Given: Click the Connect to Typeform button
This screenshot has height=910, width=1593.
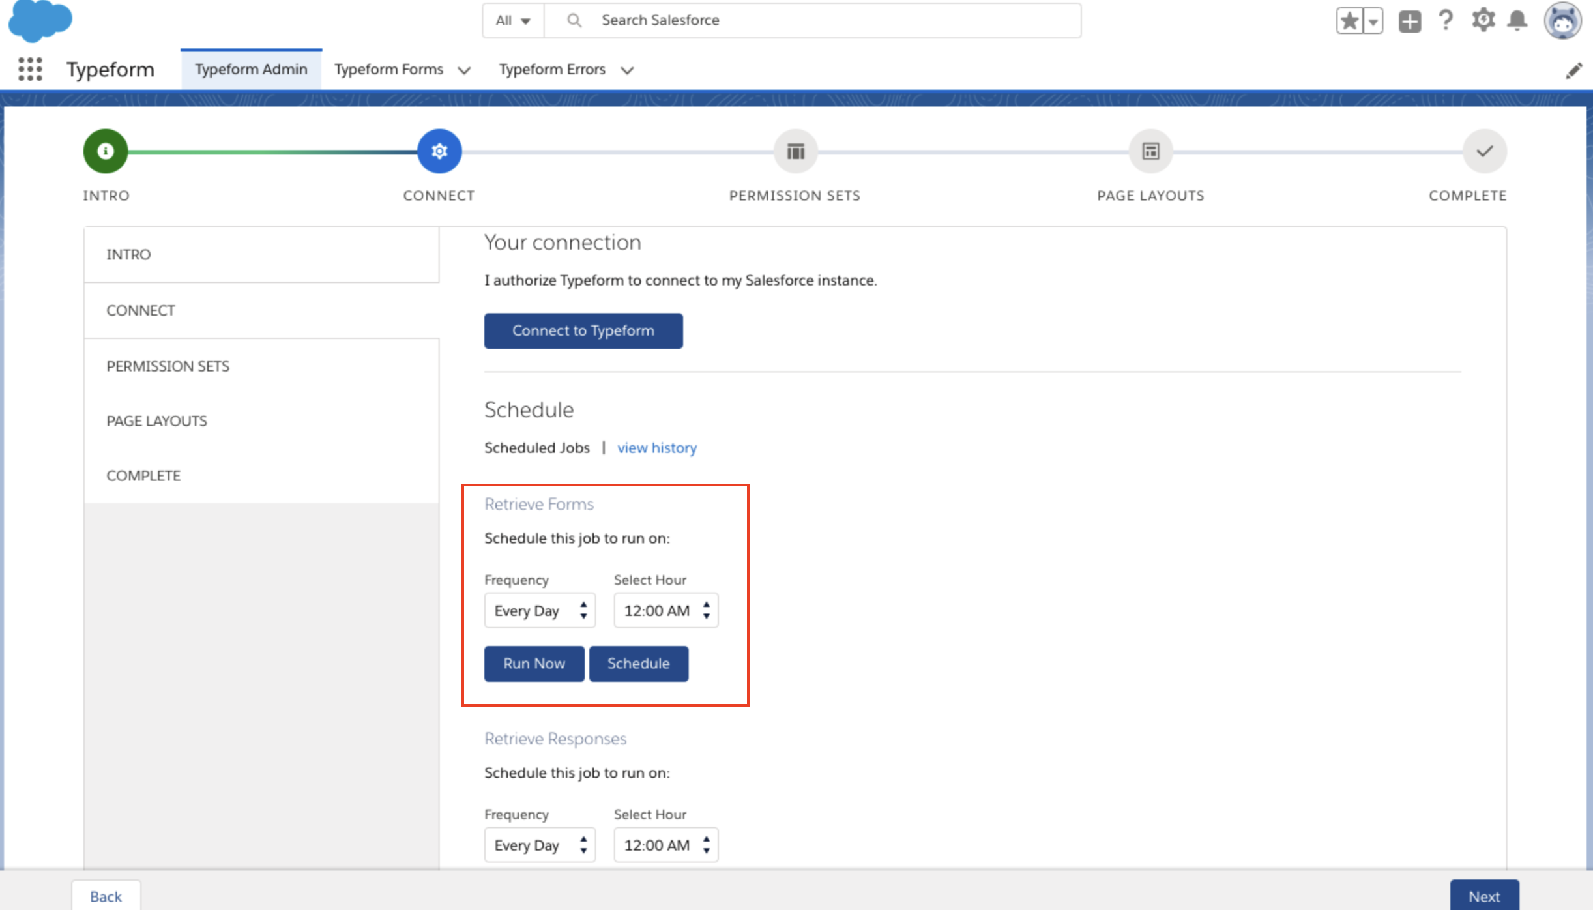Looking at the screenshot, I should pos(583,330).
